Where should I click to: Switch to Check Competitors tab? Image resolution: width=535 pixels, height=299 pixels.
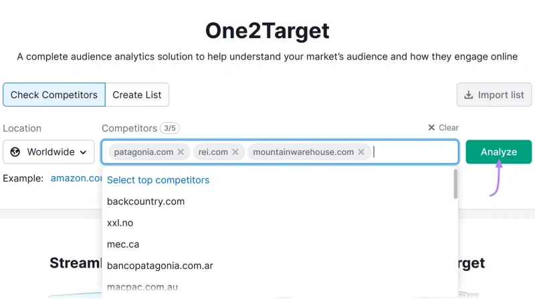tap(54, 95)
